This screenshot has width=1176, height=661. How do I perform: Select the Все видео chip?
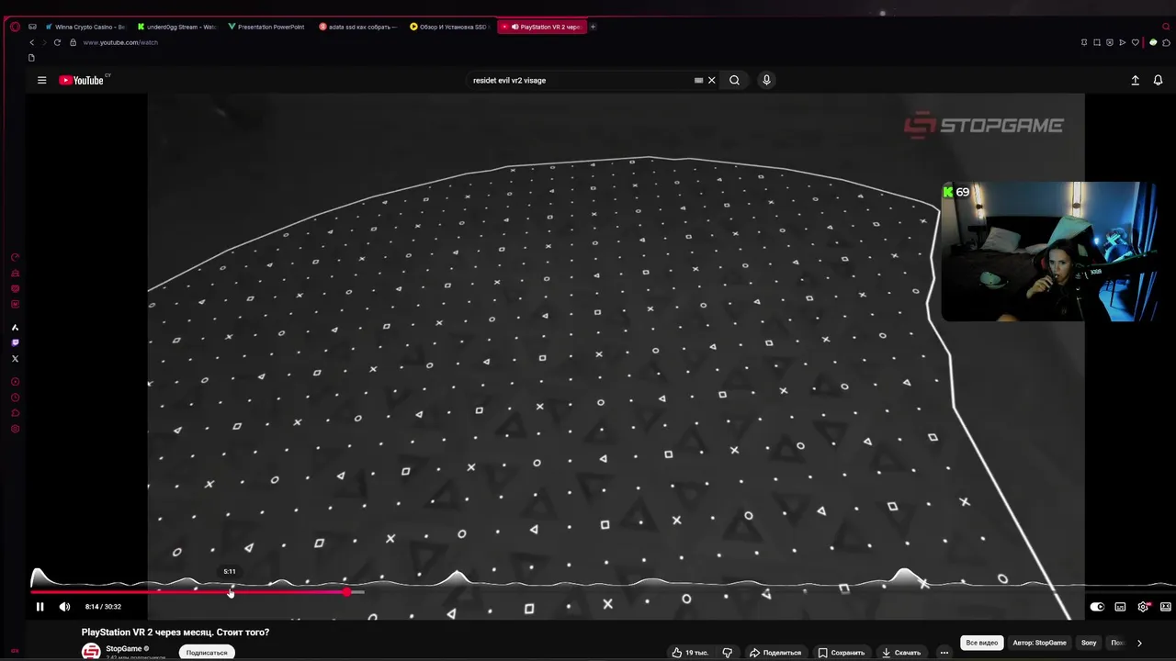pyautogui.click(x=981, y=643)
